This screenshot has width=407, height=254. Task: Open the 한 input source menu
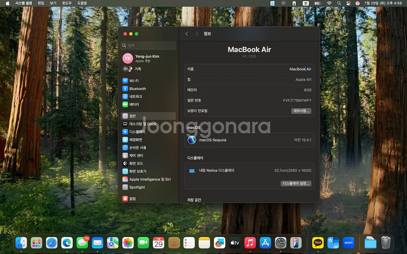[x=306, y=3]
